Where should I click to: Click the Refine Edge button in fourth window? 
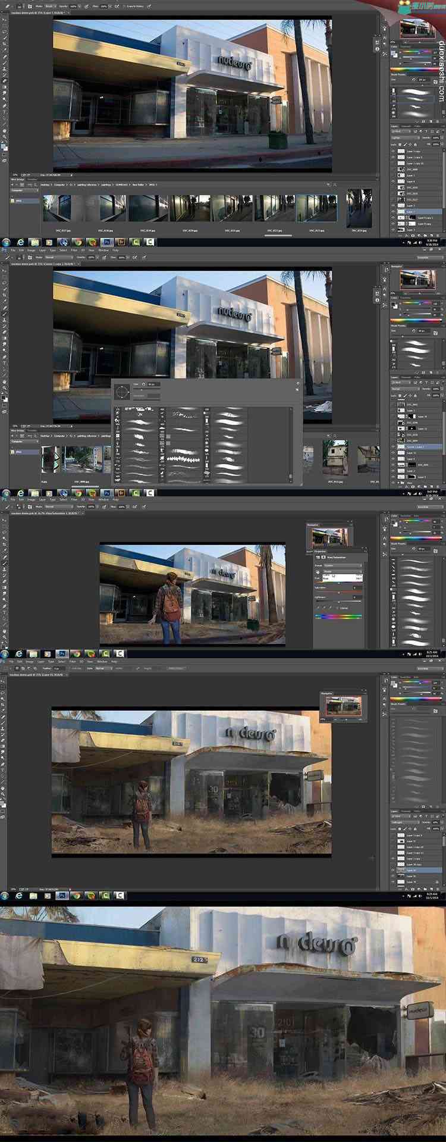175,668
